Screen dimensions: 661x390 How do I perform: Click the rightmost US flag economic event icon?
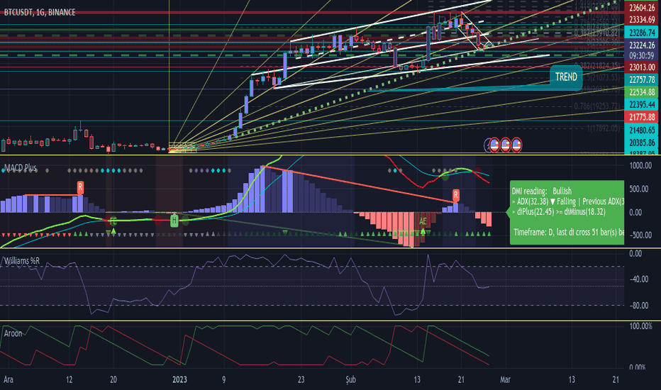point(516,145)
